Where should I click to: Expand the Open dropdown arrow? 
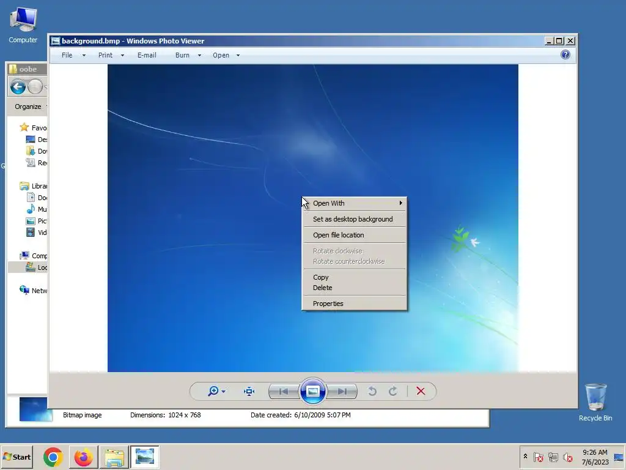pos(238,56)
